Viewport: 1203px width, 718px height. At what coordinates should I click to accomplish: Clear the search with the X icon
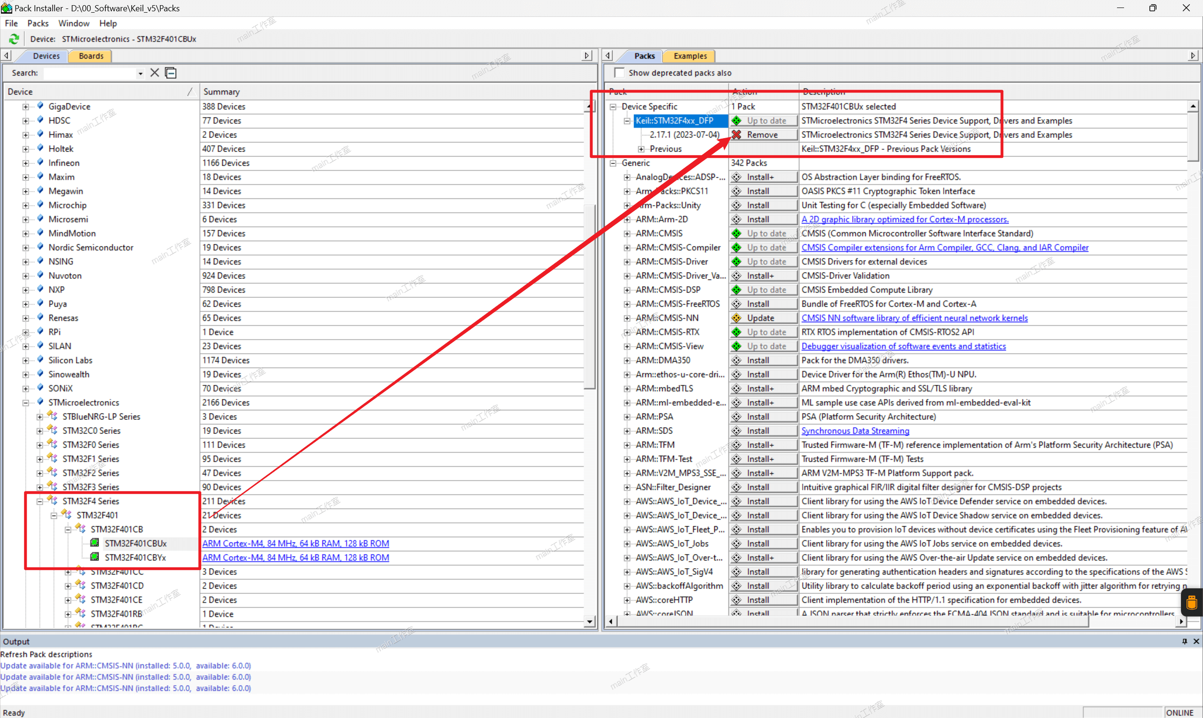click(155, 72)
